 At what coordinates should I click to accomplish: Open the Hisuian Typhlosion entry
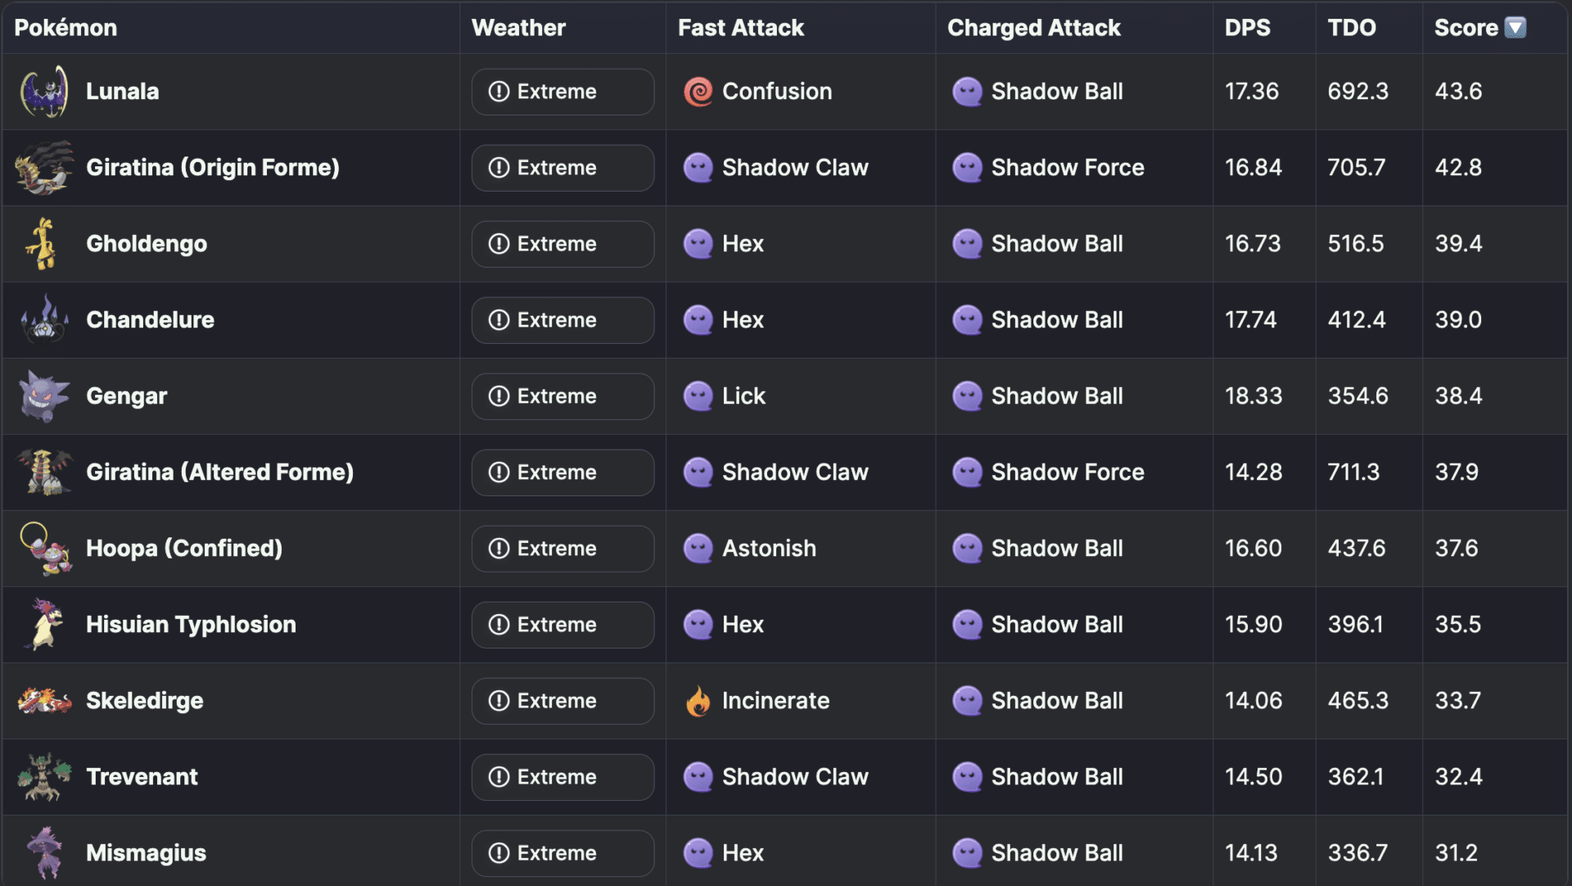191,625
